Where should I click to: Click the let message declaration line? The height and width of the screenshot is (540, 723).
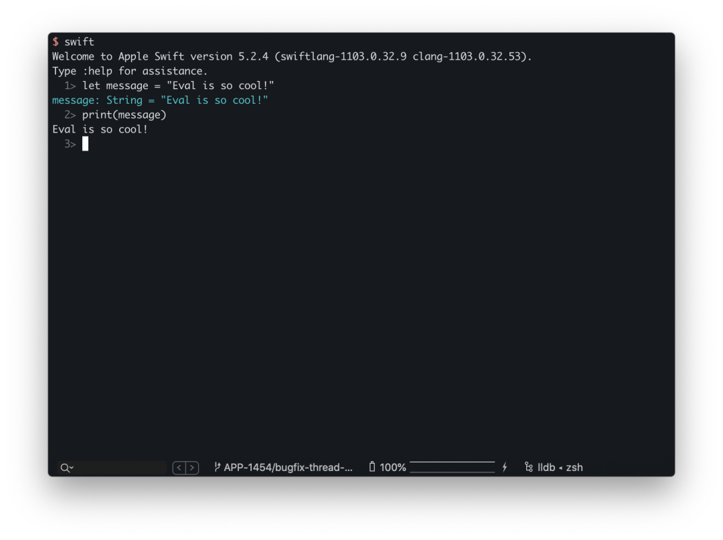click(178, 86)
